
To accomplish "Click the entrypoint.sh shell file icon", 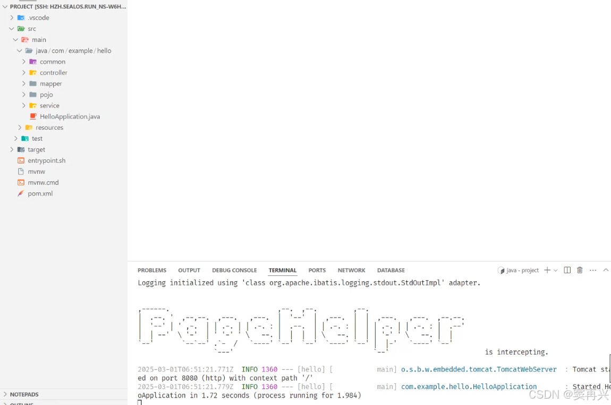I will [x=21, y=160].
